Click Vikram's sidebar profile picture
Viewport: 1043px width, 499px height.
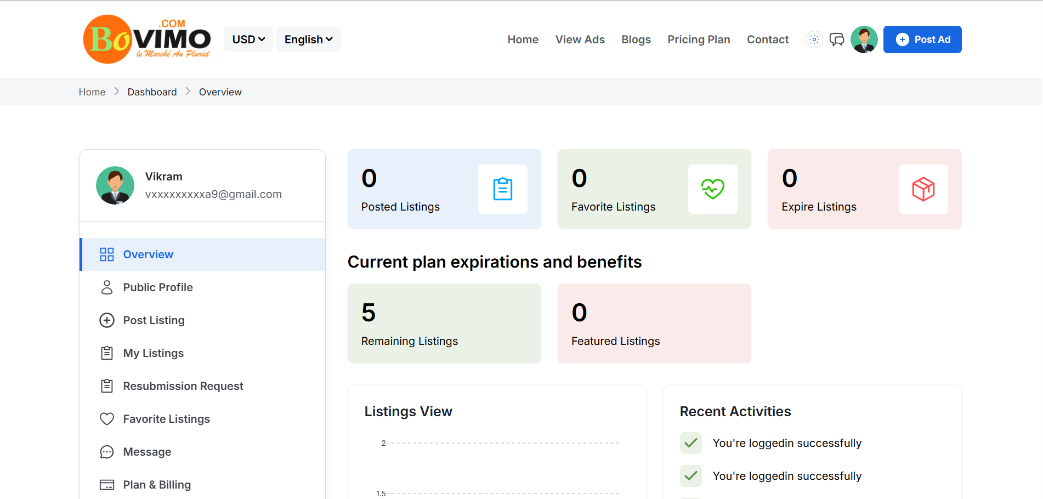[115, 185]
